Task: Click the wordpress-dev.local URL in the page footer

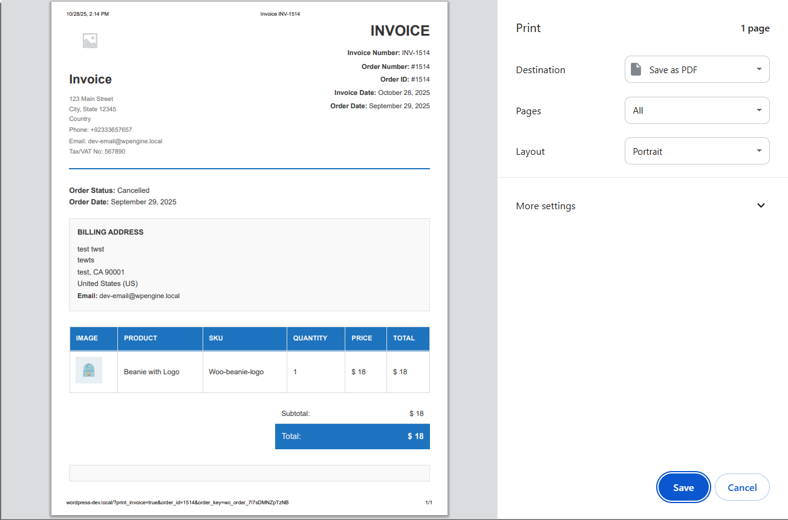Action: (178, 502)
